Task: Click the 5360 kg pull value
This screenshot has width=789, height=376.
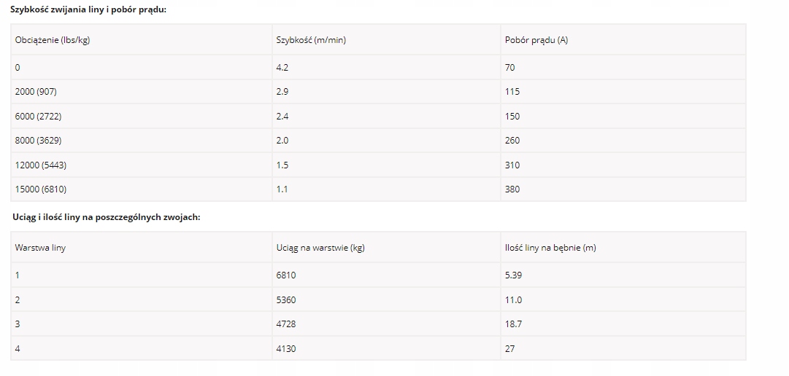Action: [286, 299]
